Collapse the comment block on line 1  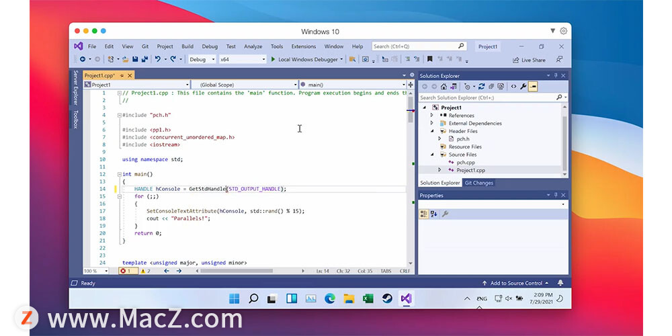[120, 93]
